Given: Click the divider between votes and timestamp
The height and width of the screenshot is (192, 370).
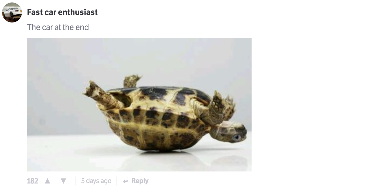Looking at the screenshot, I should point(76,181).
